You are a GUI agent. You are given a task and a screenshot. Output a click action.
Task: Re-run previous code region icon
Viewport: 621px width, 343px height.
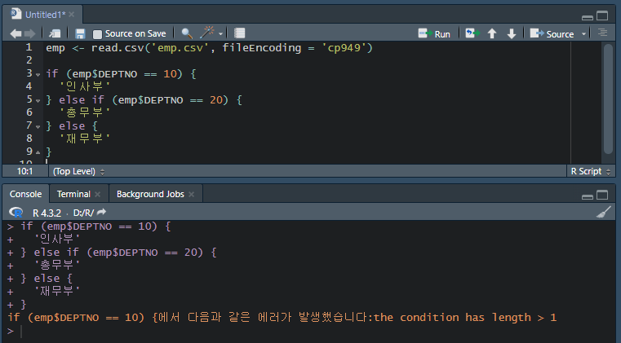(472, 33)
